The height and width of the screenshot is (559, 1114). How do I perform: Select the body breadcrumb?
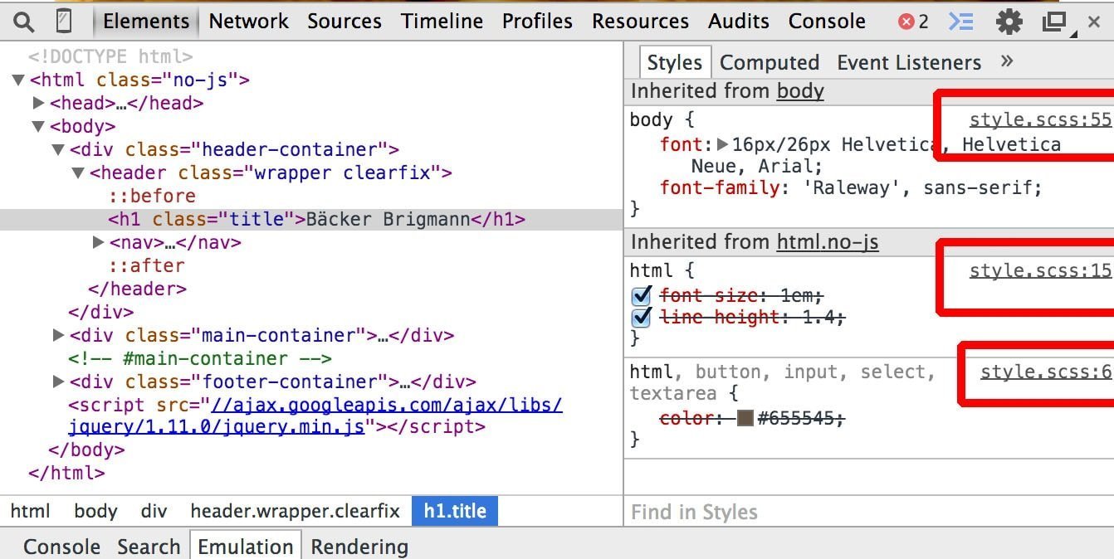95,512
